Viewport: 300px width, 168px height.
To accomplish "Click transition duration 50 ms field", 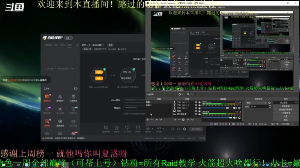I will (259, 106).
